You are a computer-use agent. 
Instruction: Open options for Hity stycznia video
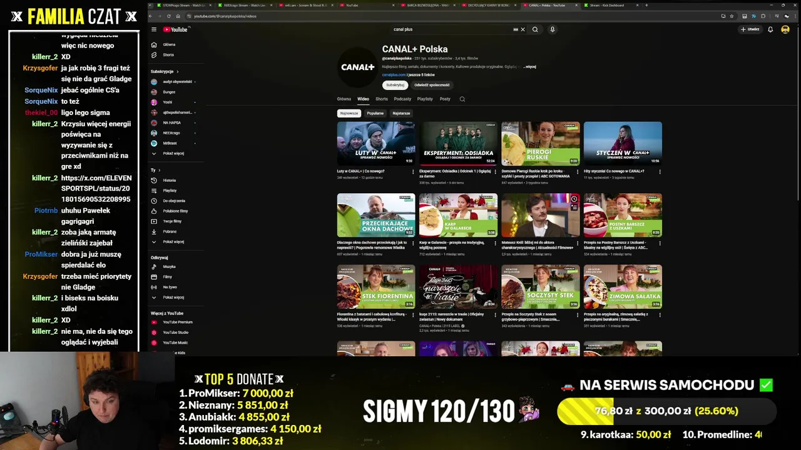pyautogui.click(x=660, y=172)
